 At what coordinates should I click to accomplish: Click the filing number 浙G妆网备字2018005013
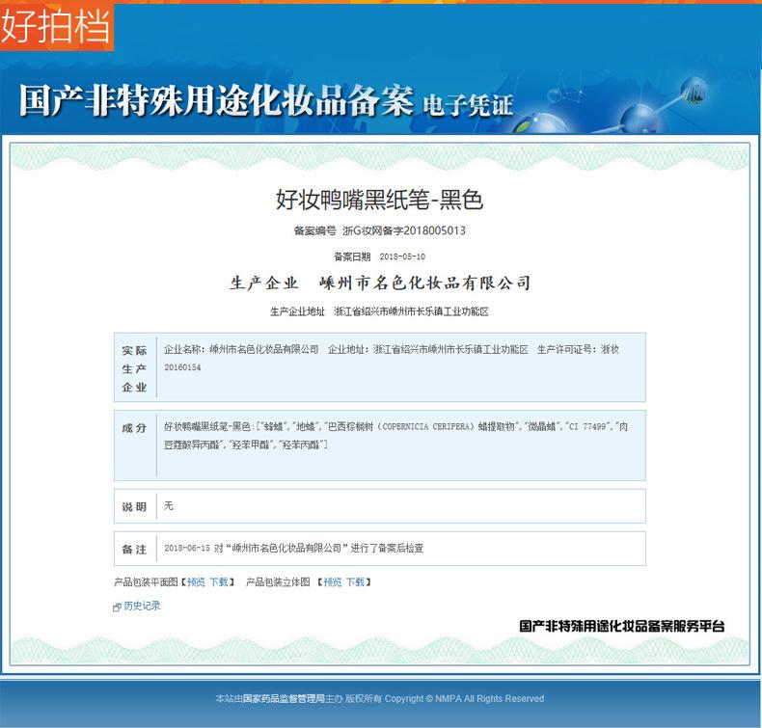(x=404, y=230)
